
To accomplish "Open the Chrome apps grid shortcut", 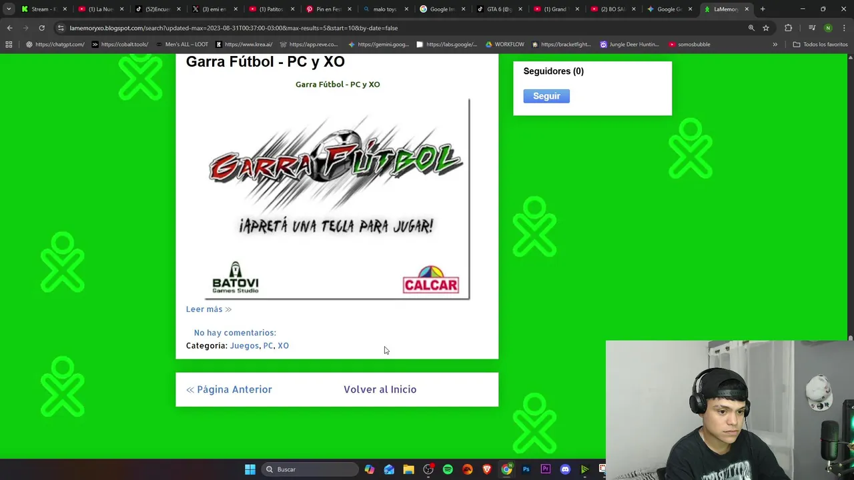I will [9, 45].
